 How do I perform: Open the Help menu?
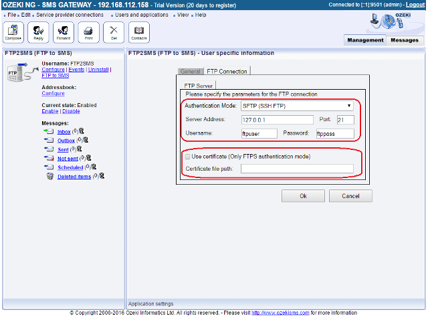pos(201,15)
